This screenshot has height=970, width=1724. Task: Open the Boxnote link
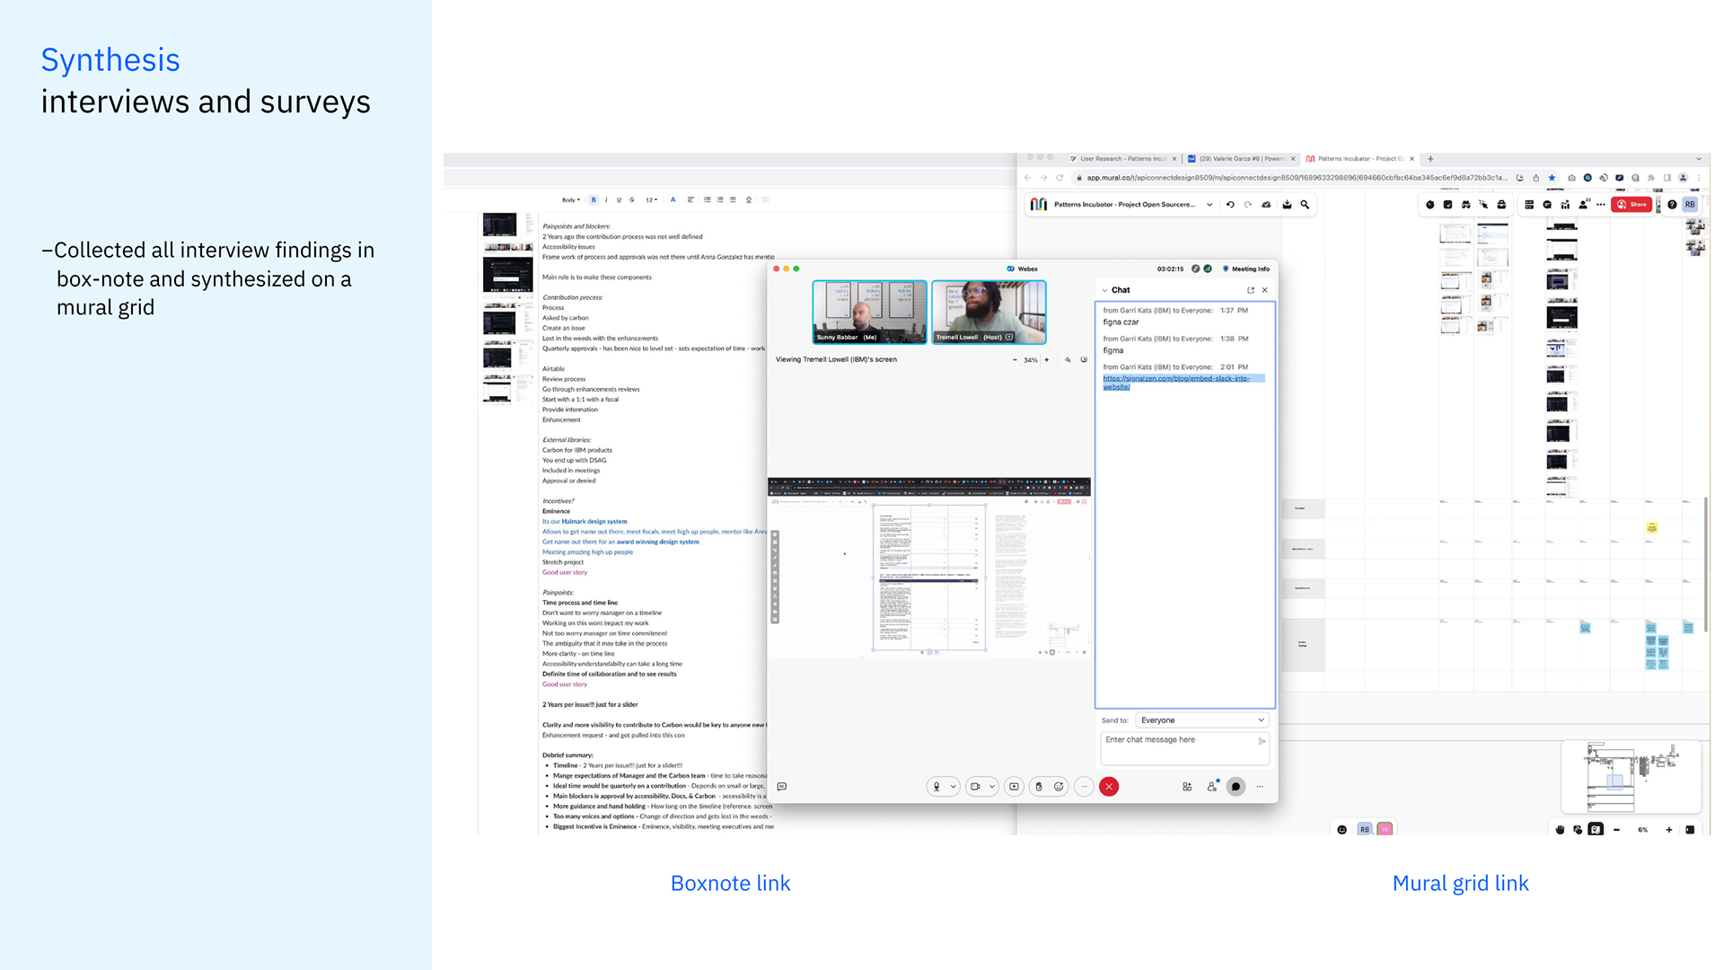[x=730, y=884]
